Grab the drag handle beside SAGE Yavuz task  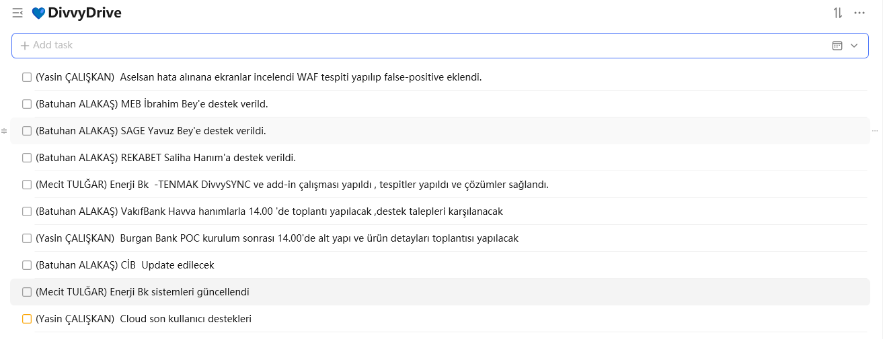point(4,131)
